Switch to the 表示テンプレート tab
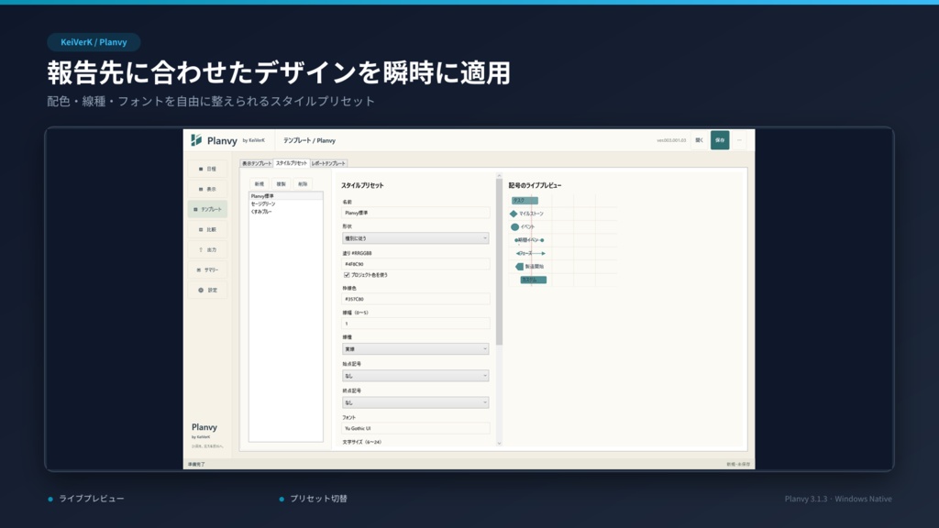 coord(257,163)
